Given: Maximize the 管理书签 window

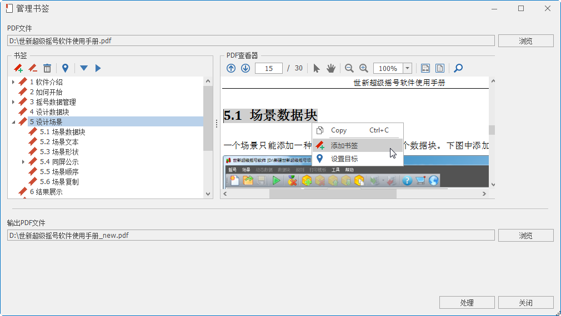Looking at the screenshot, I should 521,8.
